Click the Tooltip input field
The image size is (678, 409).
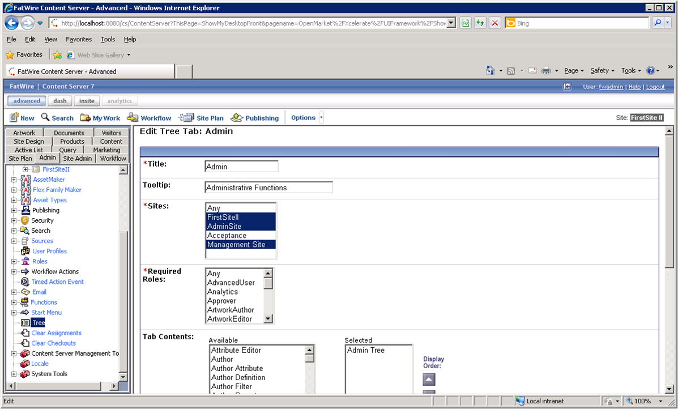[x=268, y=188]
